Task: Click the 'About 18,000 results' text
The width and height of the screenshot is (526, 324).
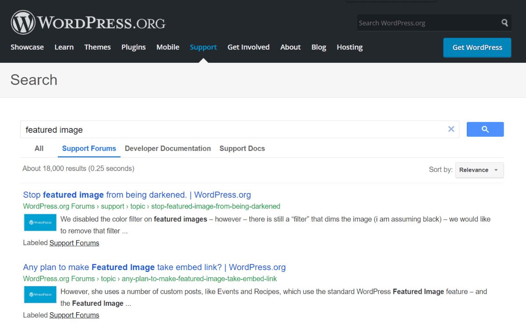Action: (x=78, y=169)
